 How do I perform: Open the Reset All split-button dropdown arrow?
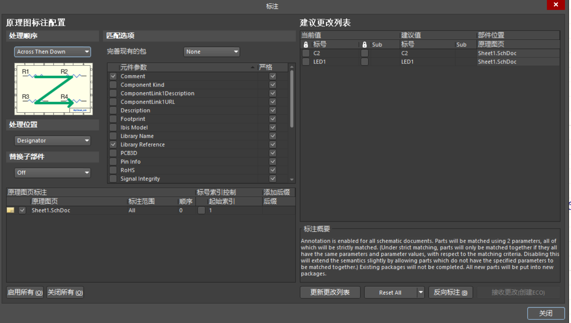[x=420, y=292]
